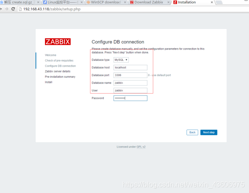The height and width of the screenshot is (193, 249).
Task: Click the Configure DB connection heading
Action: point(118,42)
